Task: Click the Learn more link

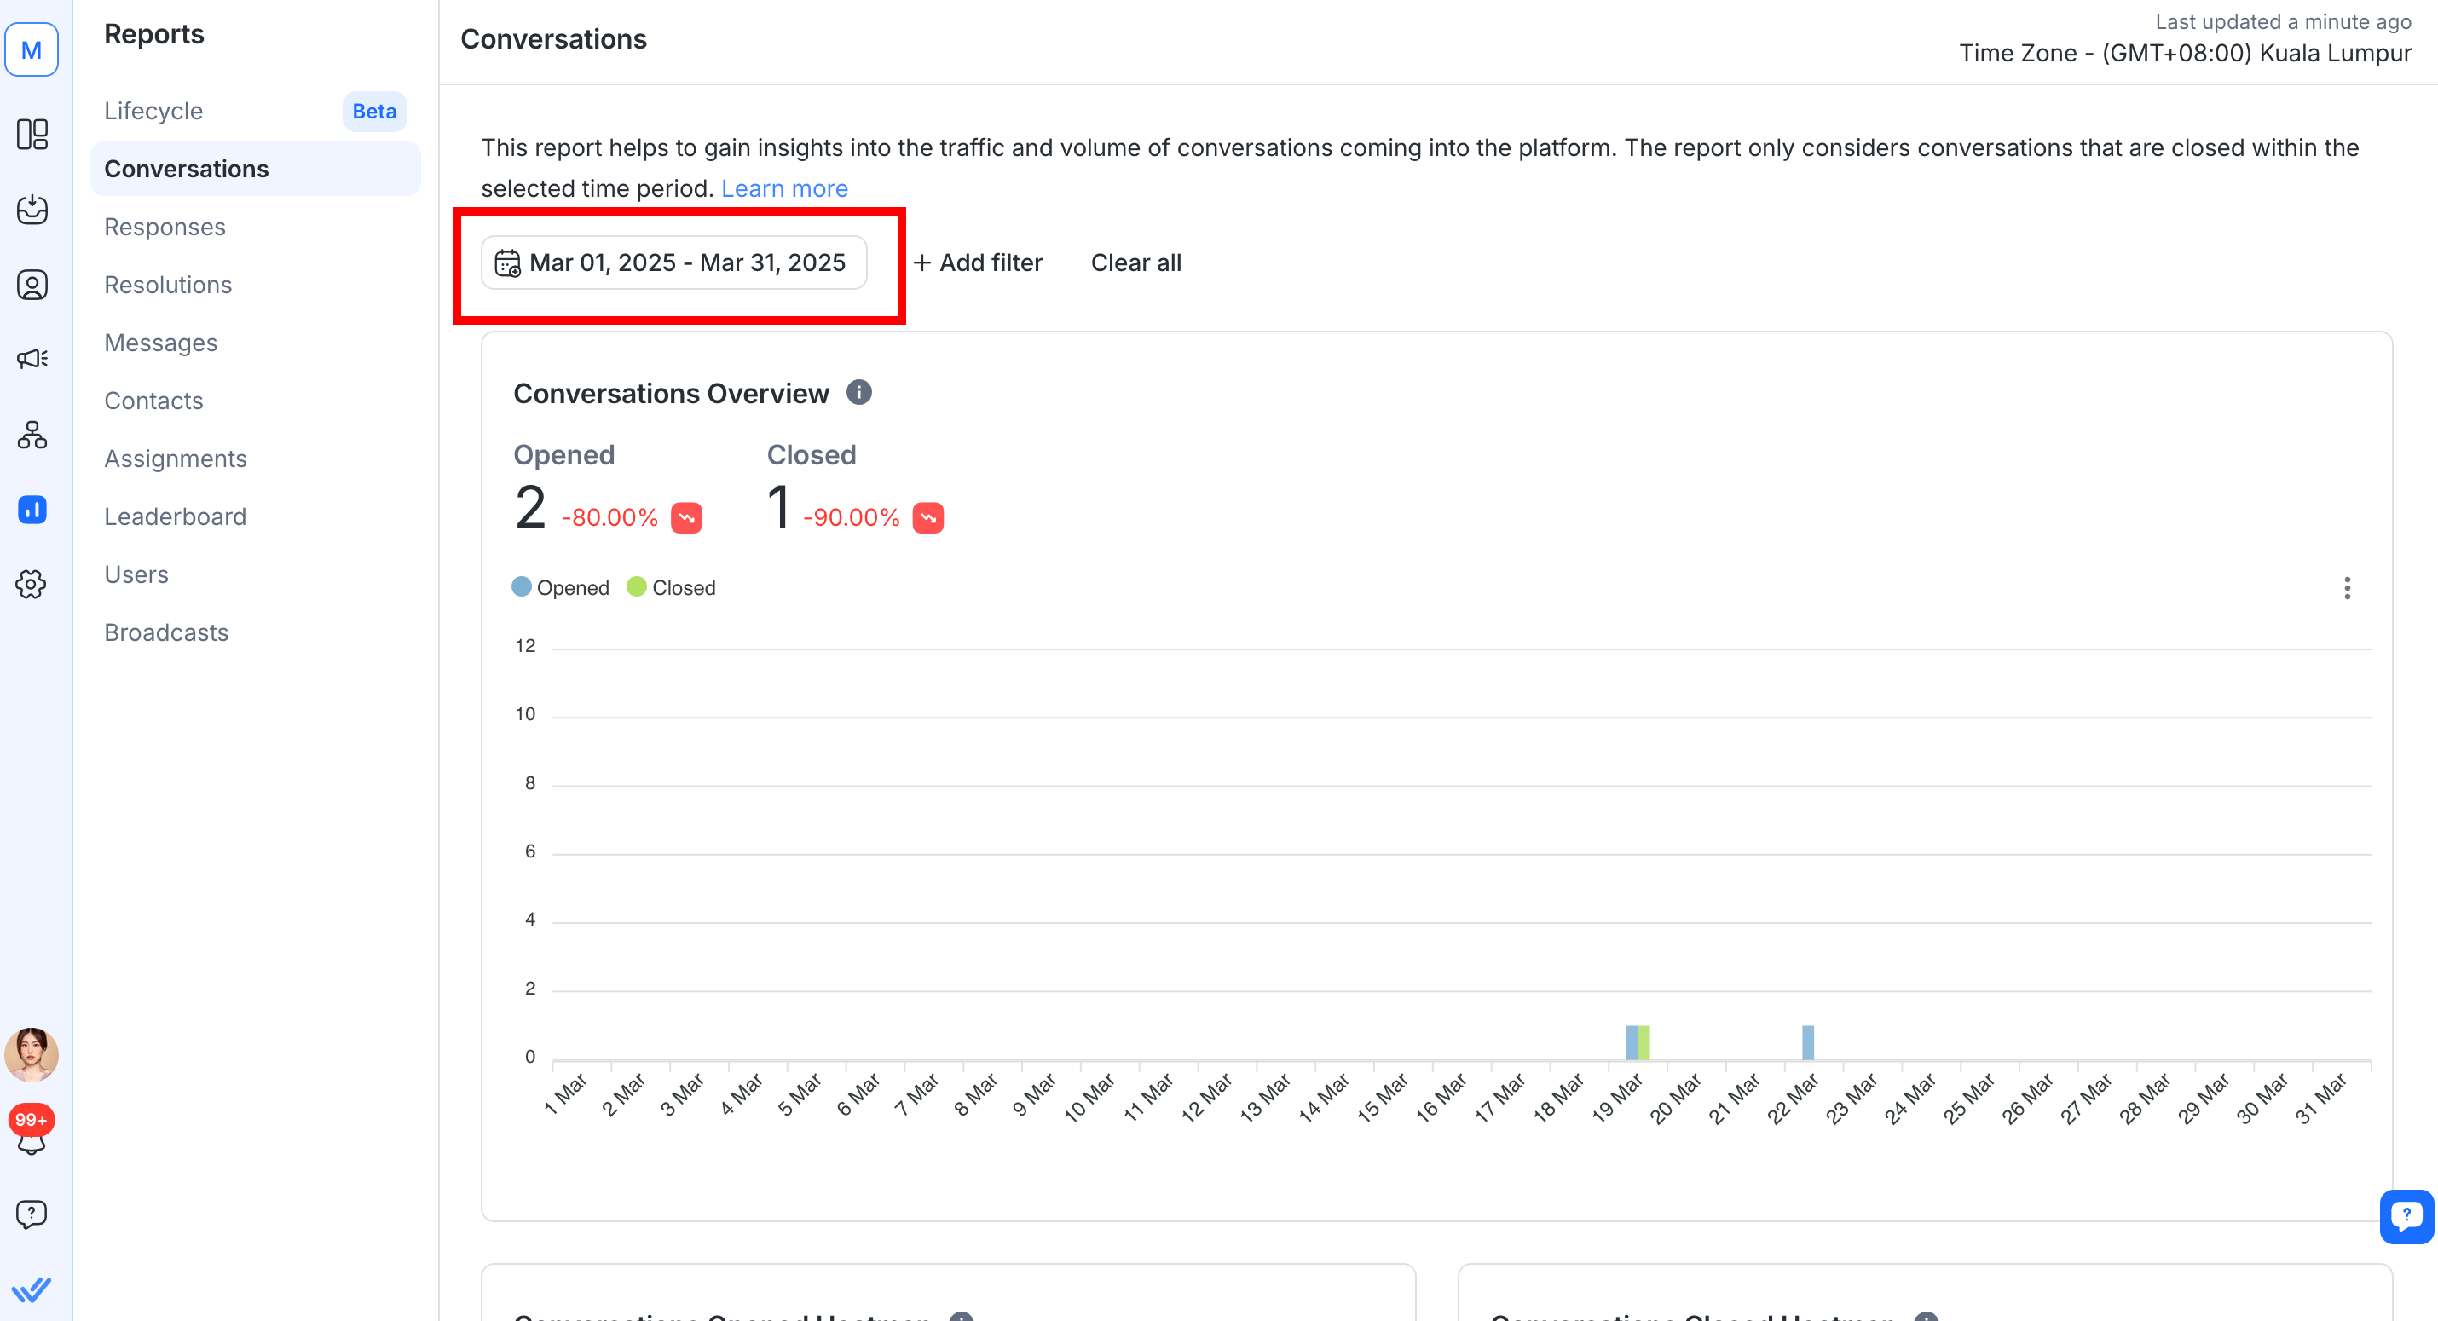Action: coord(783,188)
